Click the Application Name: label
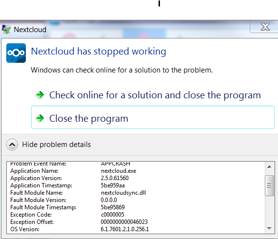This screenshot has width=278, height=239. (x=35, y=171)
